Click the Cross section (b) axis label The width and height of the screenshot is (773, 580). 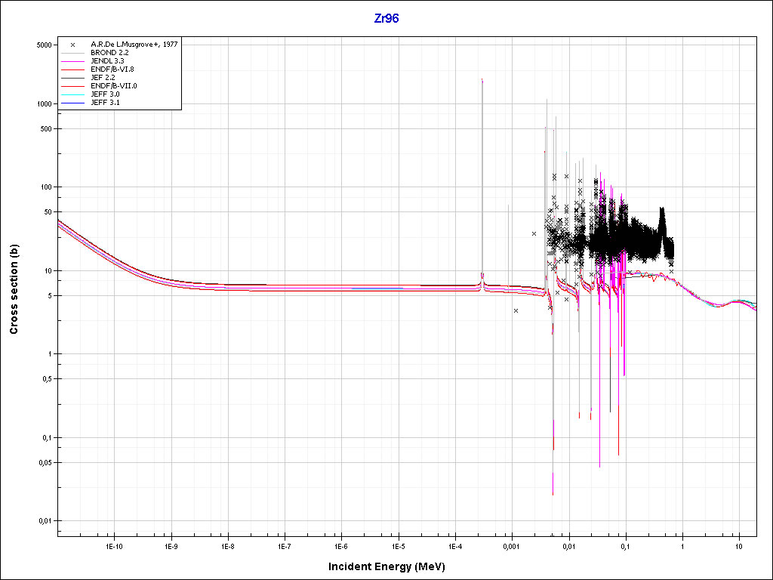coord(14,289)
